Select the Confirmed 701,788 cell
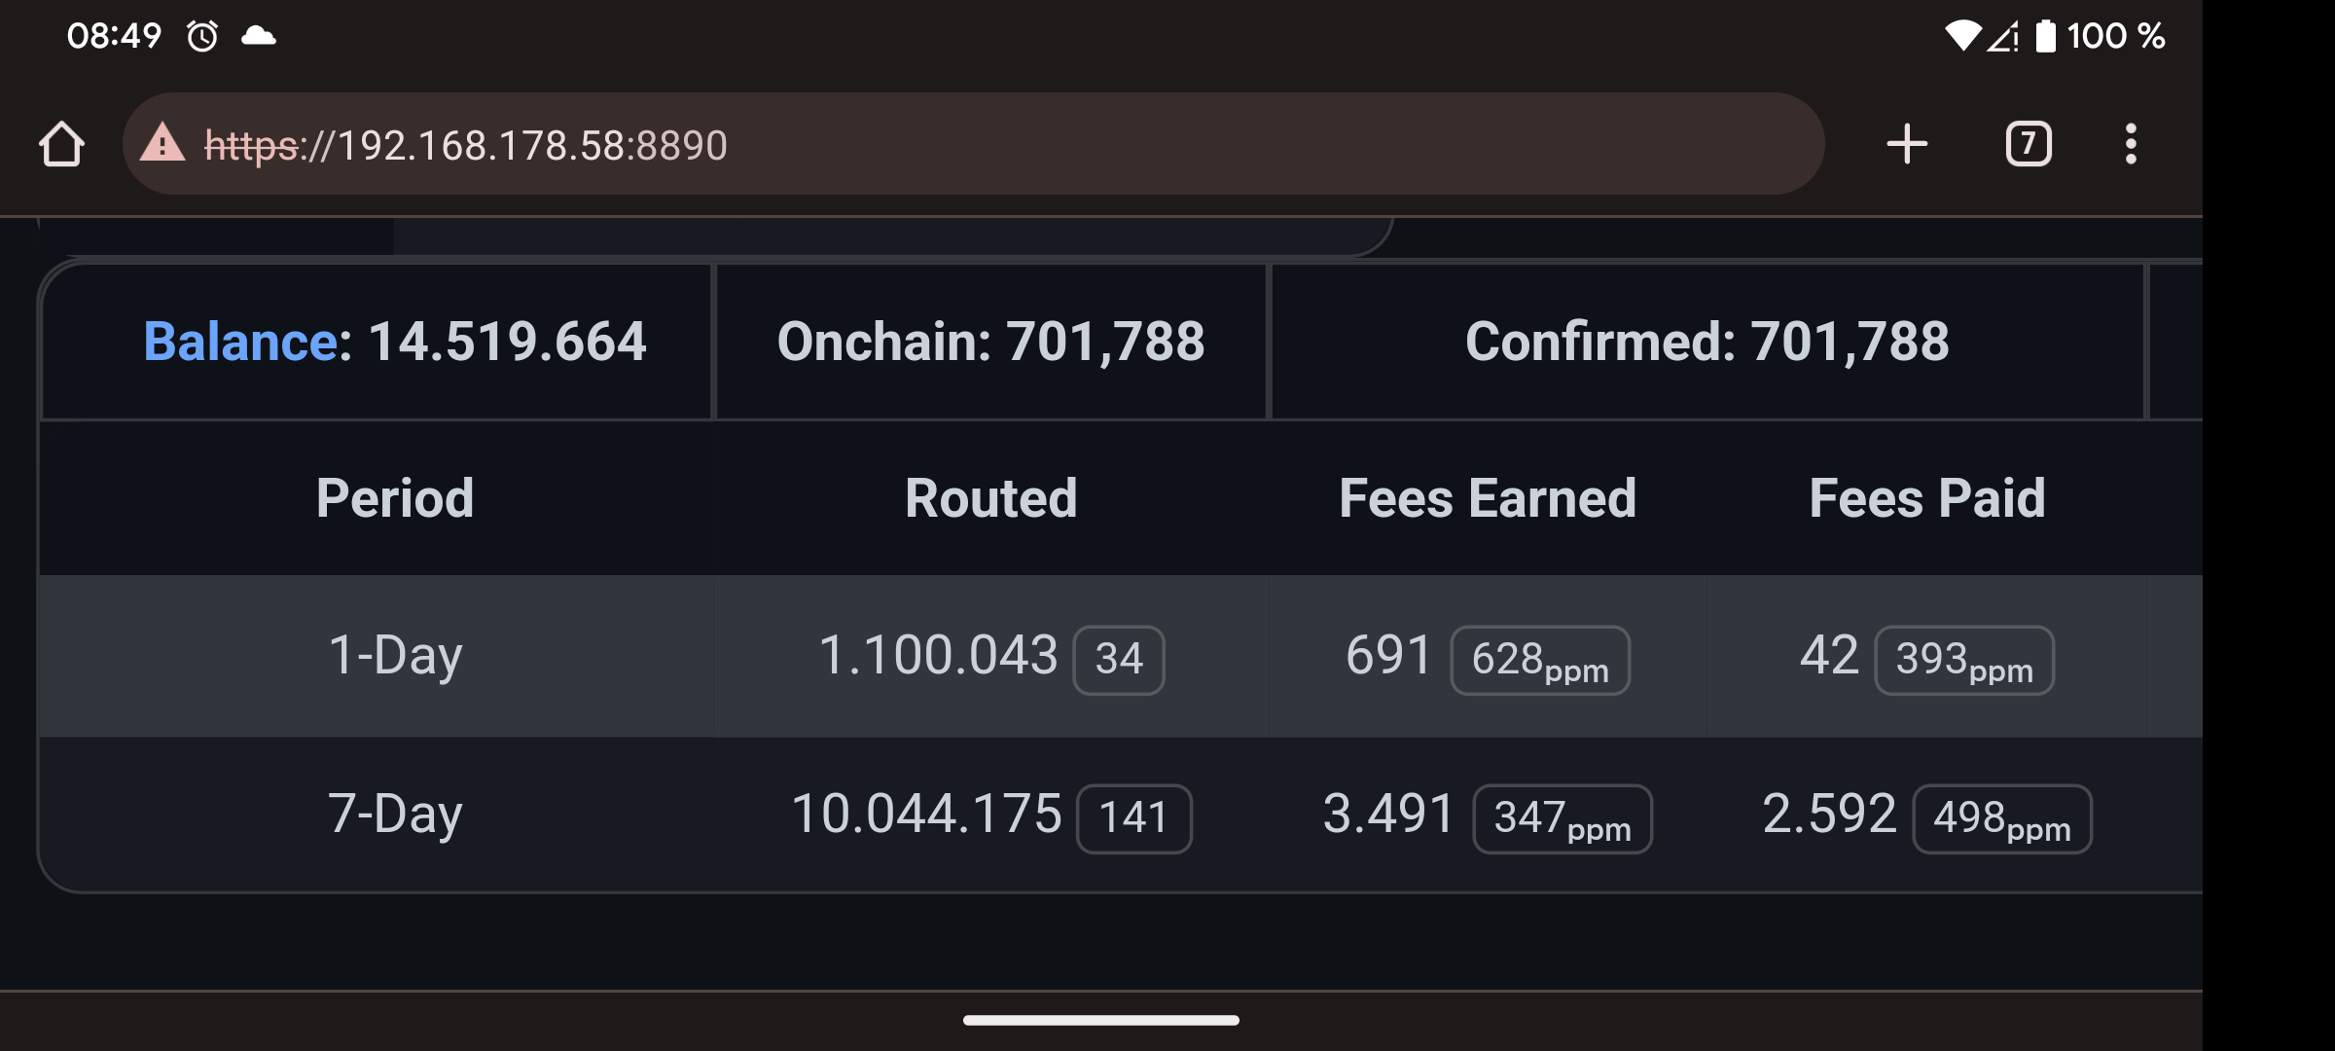Viewport: 2335px width, 1051px height. [1707, 342]
